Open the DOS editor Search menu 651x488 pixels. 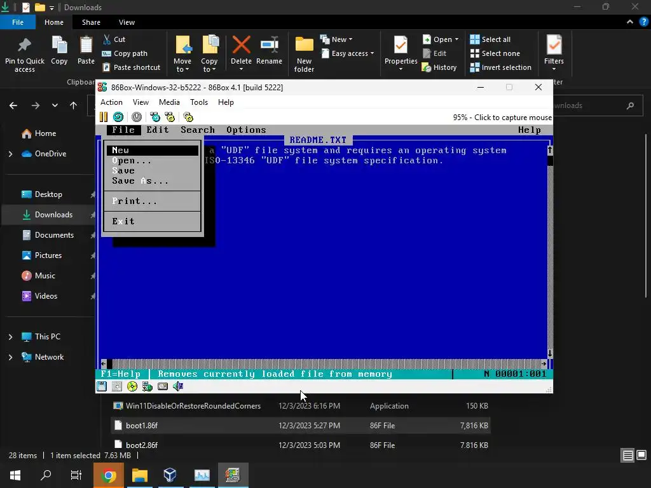click(x=198, y=130)
